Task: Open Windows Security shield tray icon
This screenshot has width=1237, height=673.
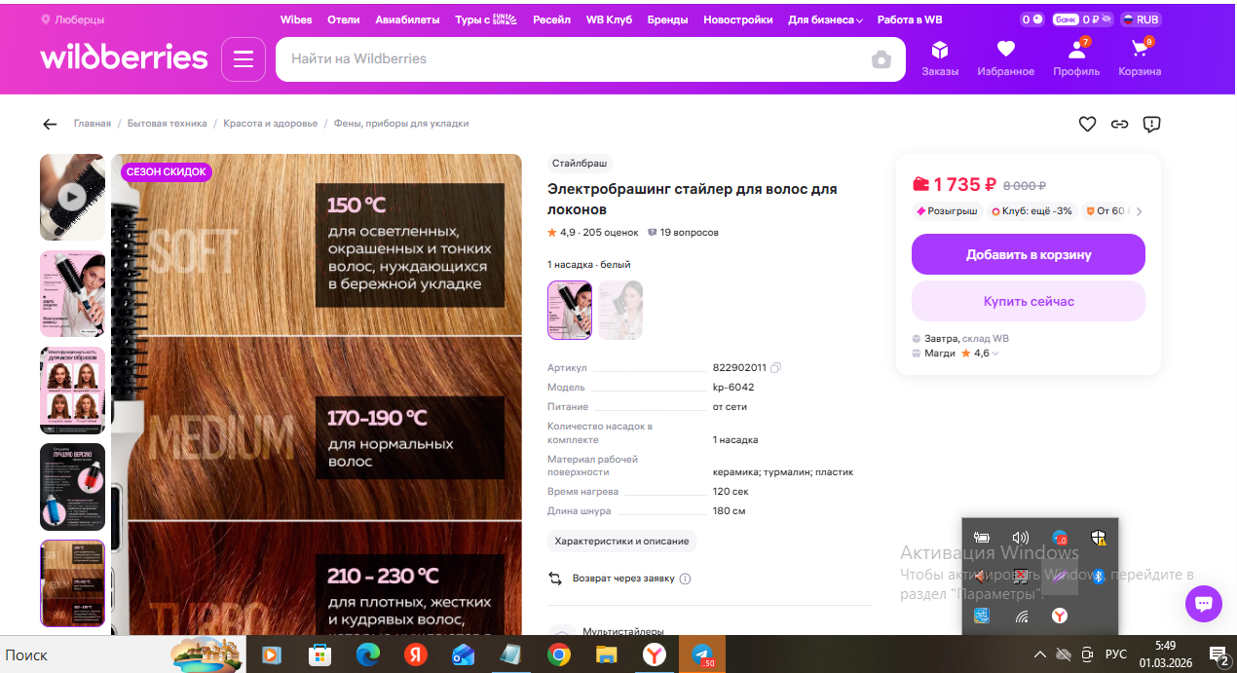Action: pos(1098,537)
